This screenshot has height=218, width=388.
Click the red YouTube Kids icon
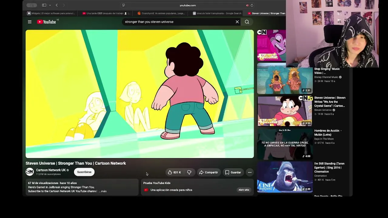tap(146, 190)
